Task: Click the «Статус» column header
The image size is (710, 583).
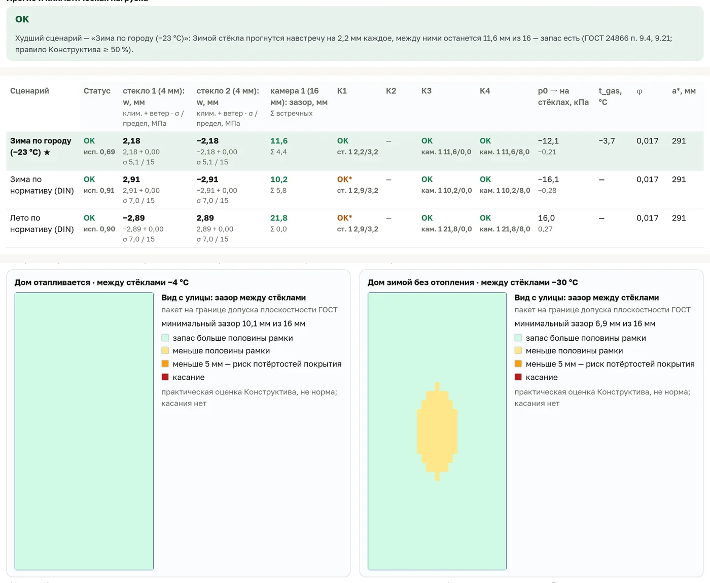Action: pyautogui.click(x=97, y=91)
